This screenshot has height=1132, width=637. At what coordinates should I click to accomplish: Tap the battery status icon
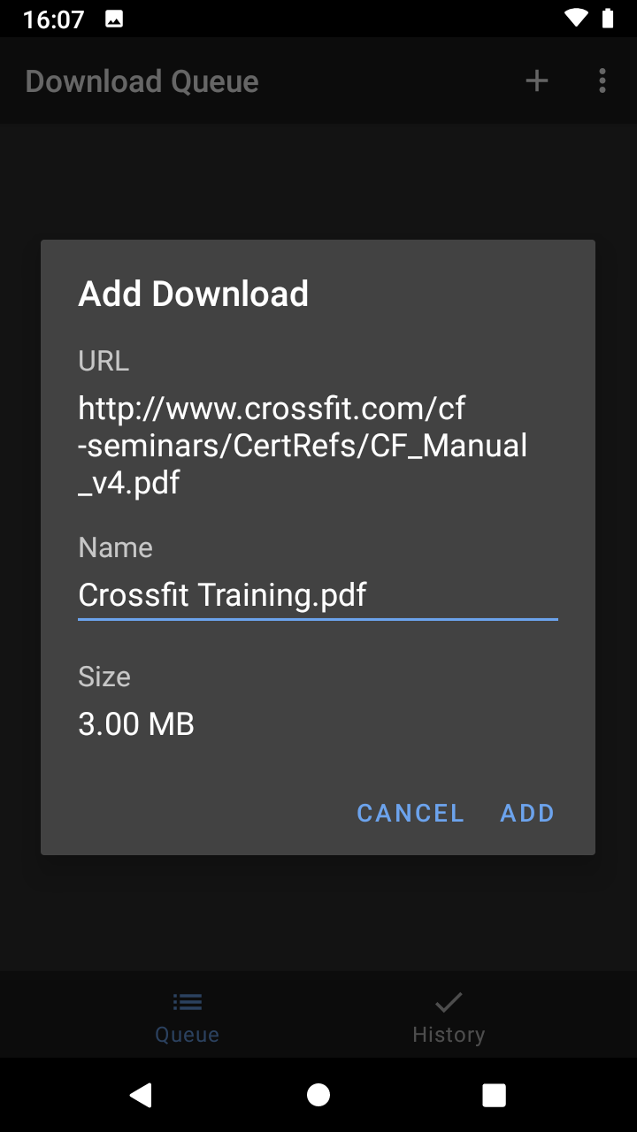pos(607,19)
